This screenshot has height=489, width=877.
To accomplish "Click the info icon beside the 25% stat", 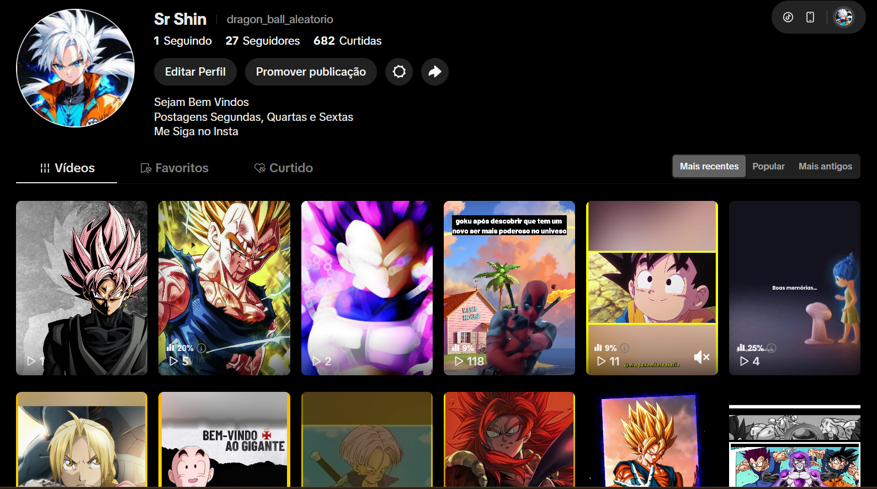I will click(x=772, y=348).
